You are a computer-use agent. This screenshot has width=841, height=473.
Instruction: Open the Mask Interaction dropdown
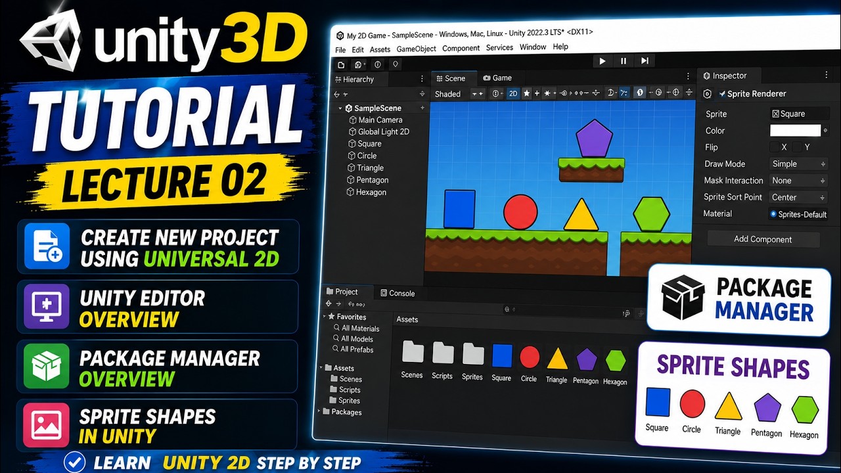tap(799, 181)
